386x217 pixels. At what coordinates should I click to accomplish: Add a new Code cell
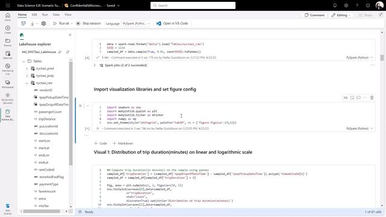pyautogui.click(x=101, y=143)
